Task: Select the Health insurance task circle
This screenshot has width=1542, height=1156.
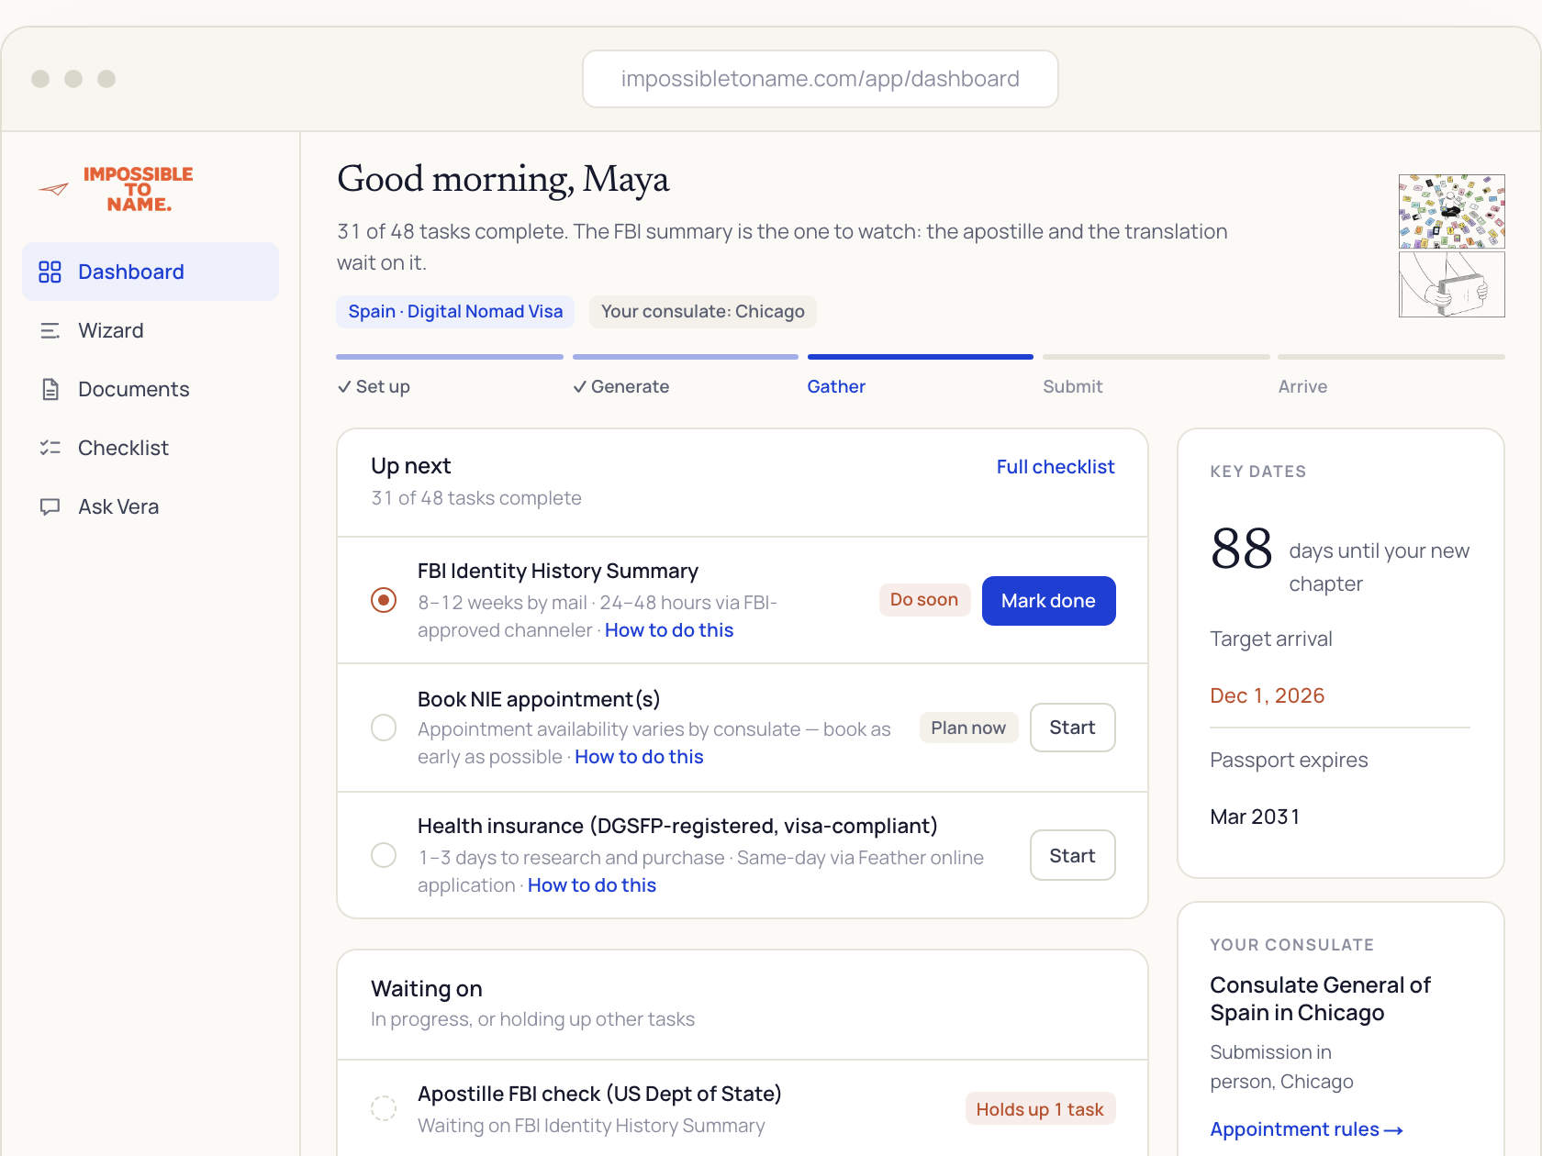Action: [x=384, y=855]
